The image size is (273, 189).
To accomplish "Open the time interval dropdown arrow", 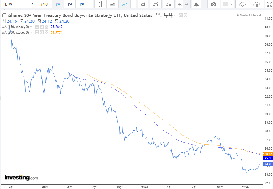I will click(90, 4).
